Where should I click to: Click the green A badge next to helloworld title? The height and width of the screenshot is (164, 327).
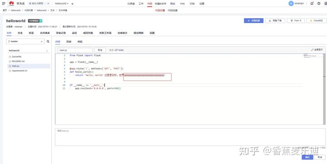[x=41, y=21]
